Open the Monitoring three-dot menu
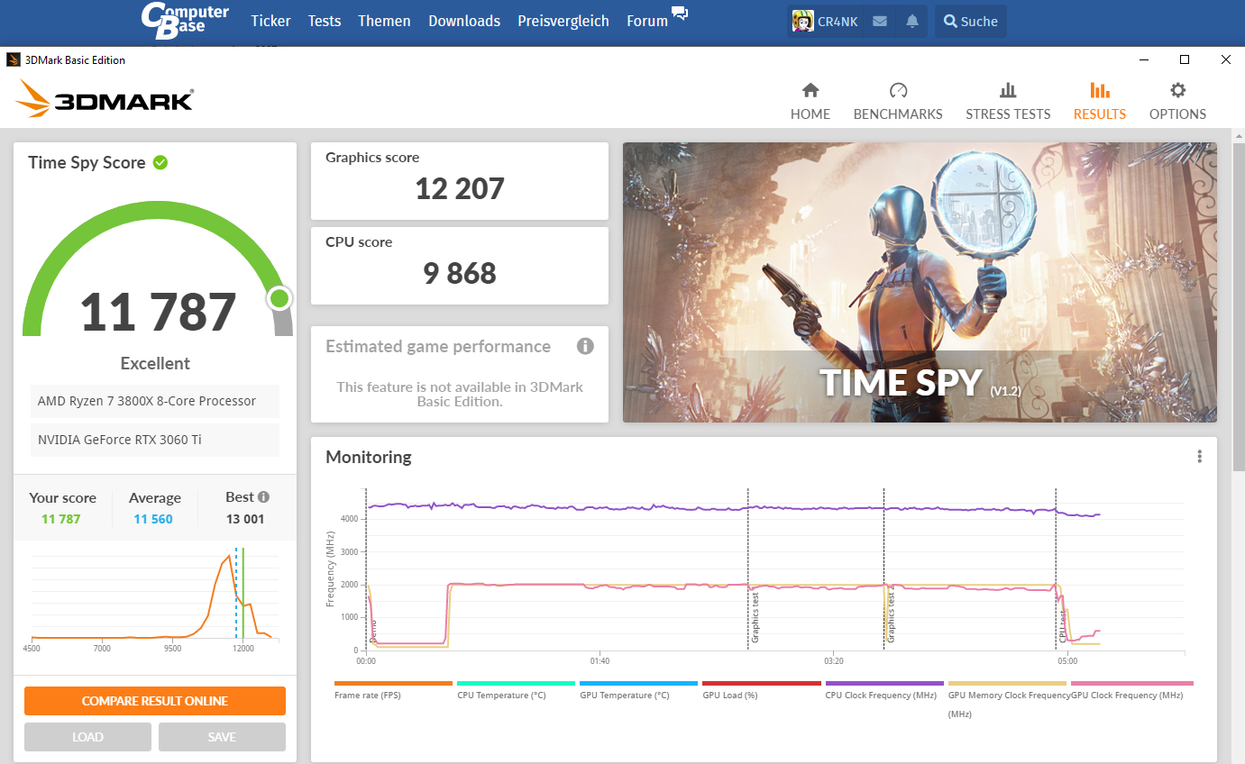The image size is (1245, 764). 1199,457
